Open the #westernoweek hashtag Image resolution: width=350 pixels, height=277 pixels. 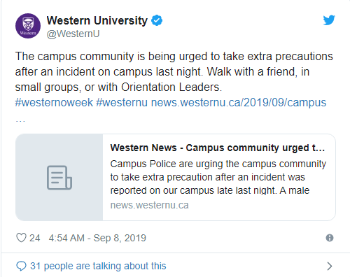54,103
